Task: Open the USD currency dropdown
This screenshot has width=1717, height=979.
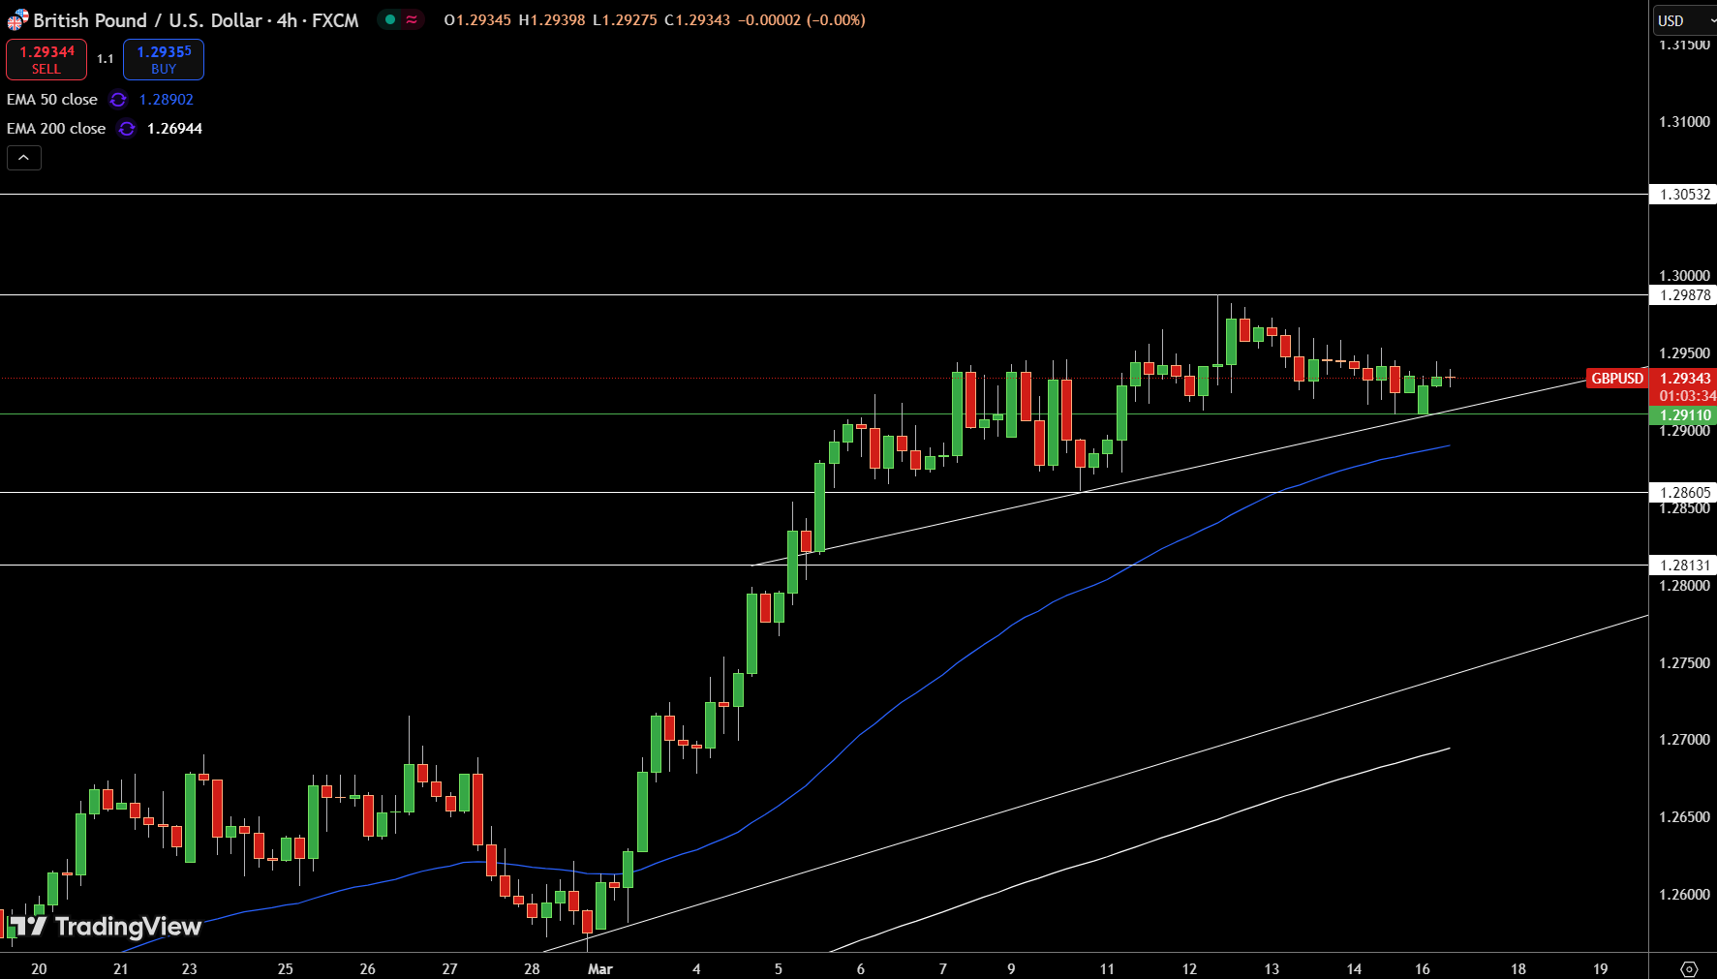Action: (x=1685, y=20)
